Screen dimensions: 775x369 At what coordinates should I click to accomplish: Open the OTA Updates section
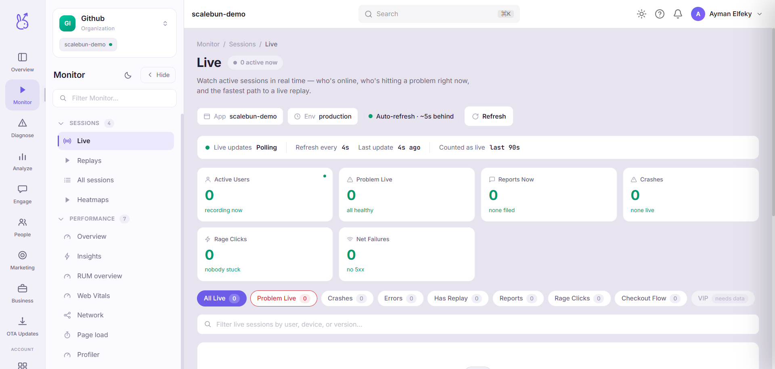(x=23, y=327)
